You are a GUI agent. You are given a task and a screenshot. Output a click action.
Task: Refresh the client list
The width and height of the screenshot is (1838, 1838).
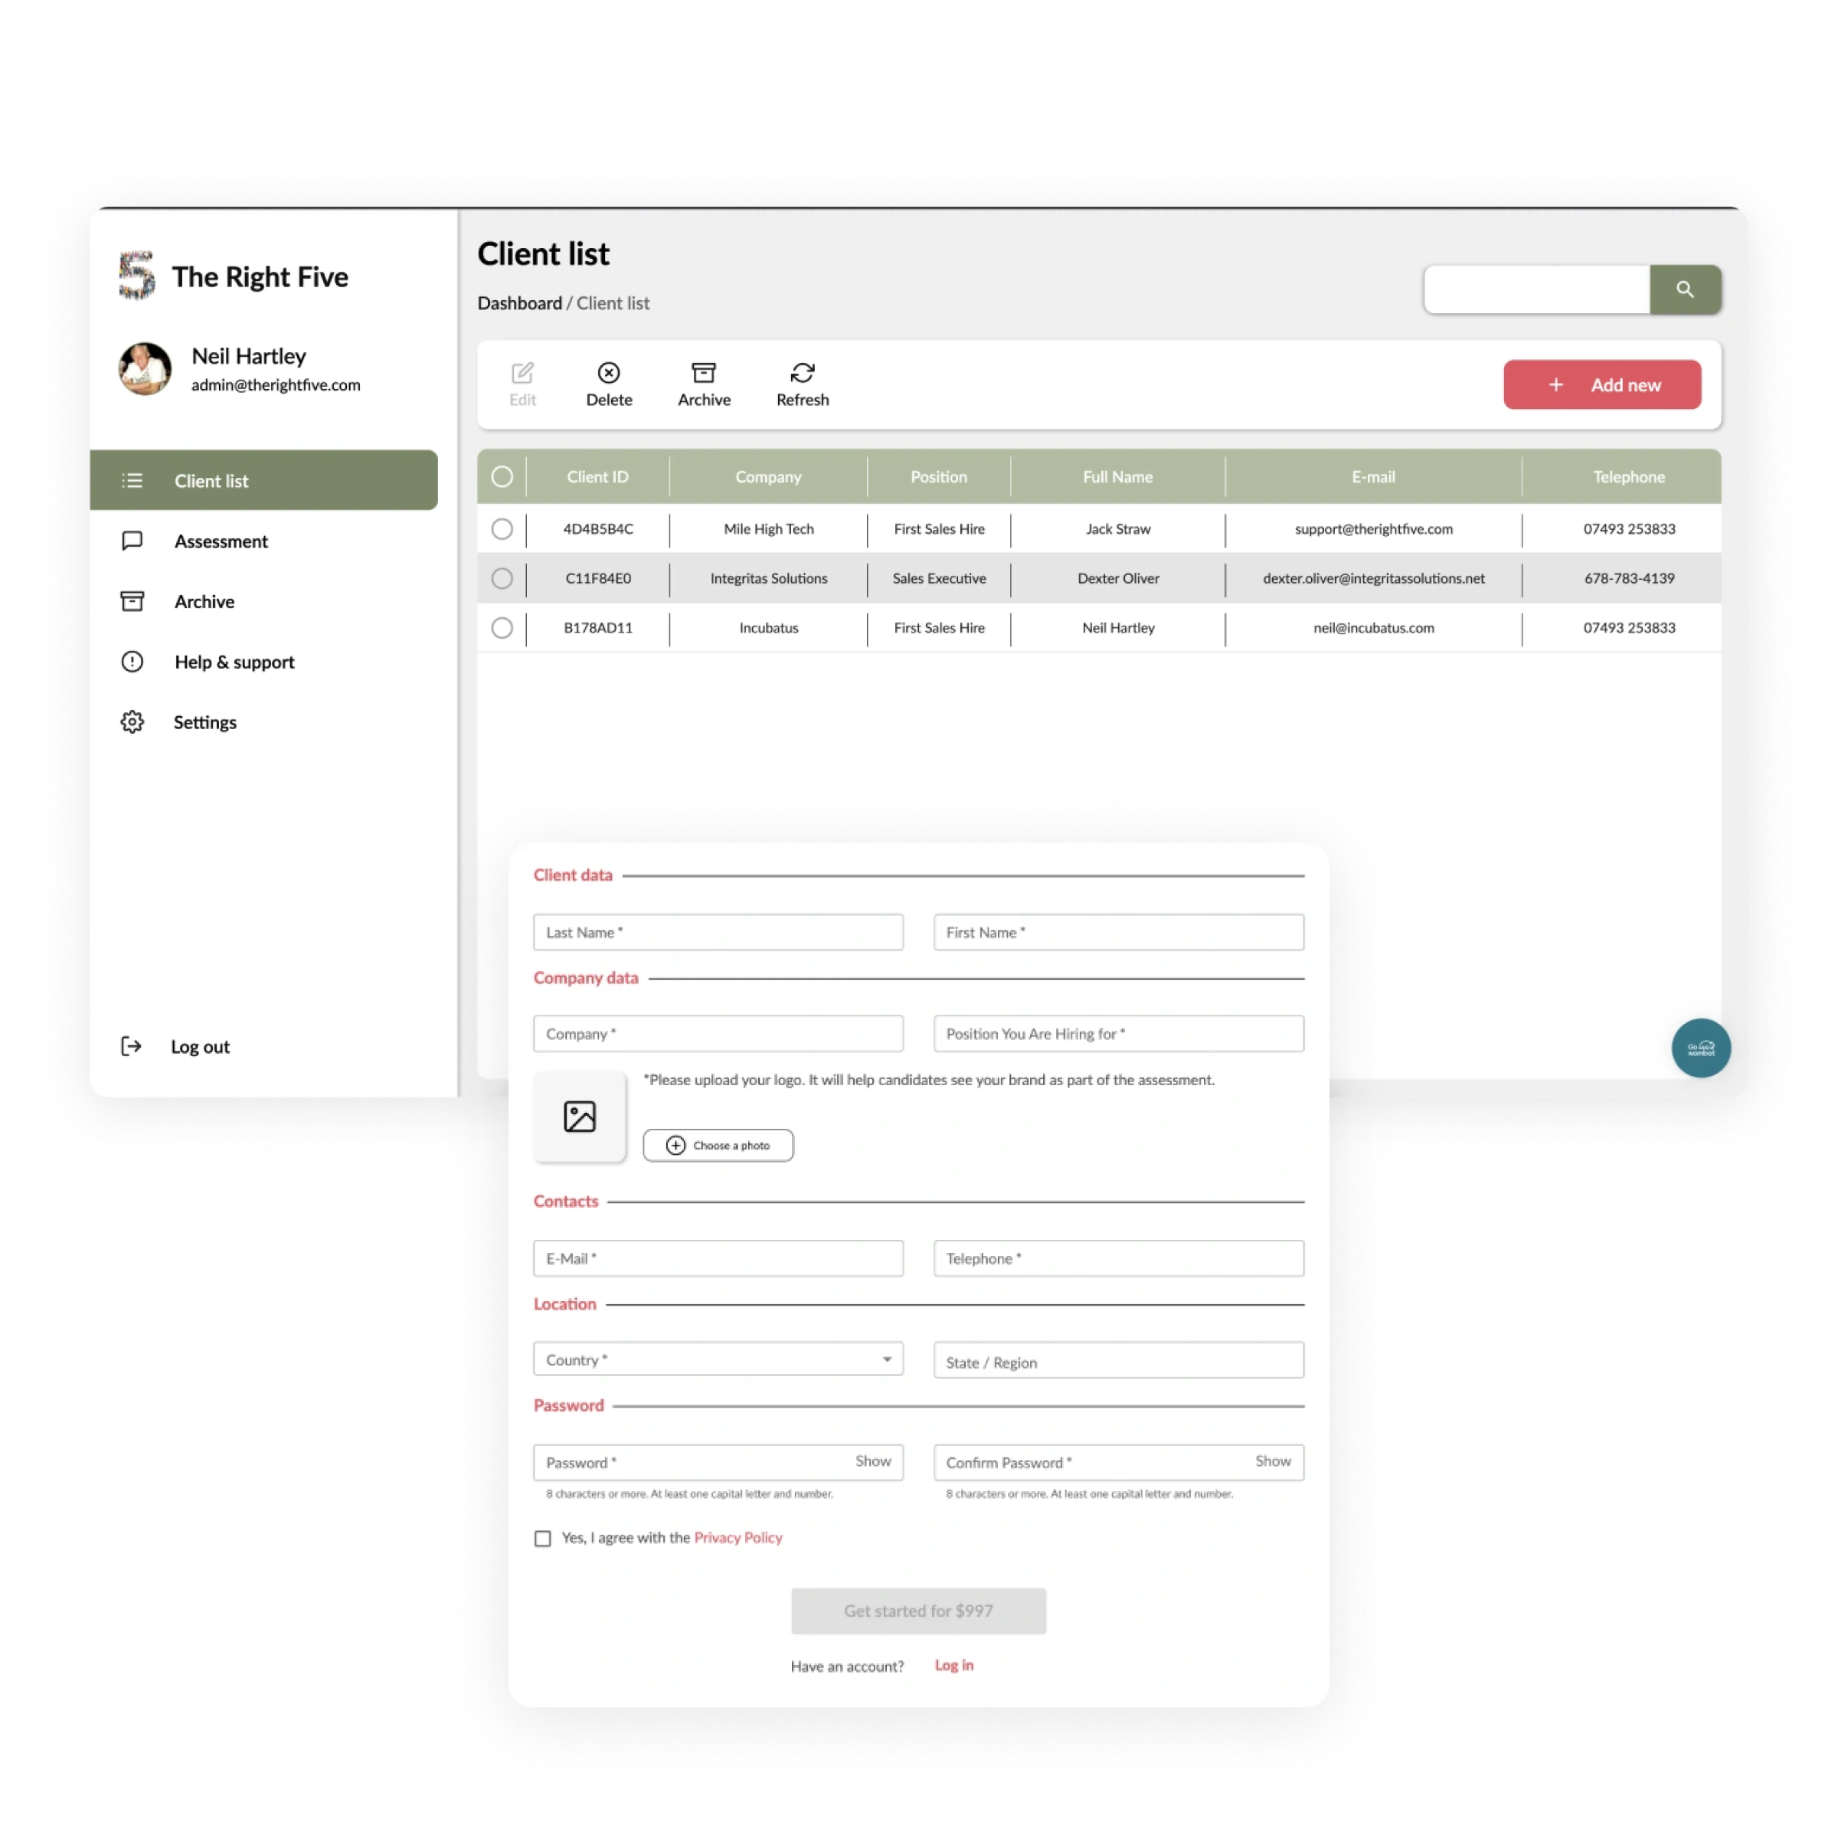click(803, 372)
